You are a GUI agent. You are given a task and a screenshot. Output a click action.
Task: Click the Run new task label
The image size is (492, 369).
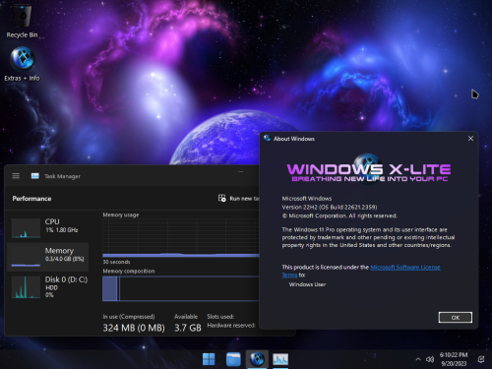point(244,199)
